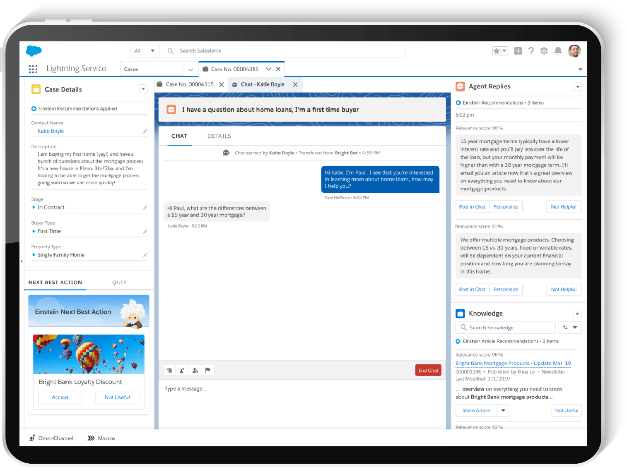Switch to the DETAILS tab
The image size is (627, 467).
[x=219, y=136]
